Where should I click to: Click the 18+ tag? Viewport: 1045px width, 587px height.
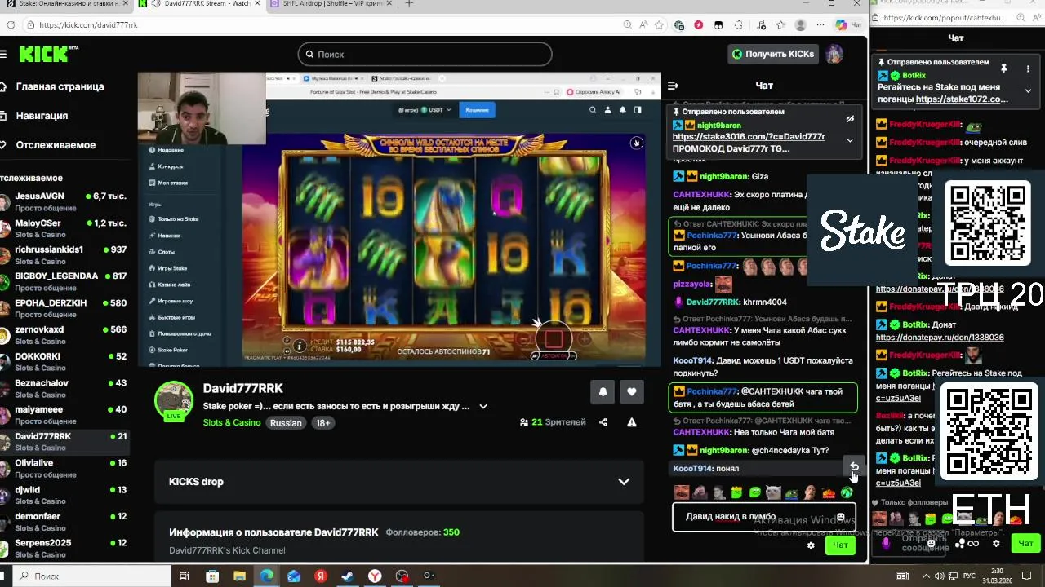tap(323, 423)
